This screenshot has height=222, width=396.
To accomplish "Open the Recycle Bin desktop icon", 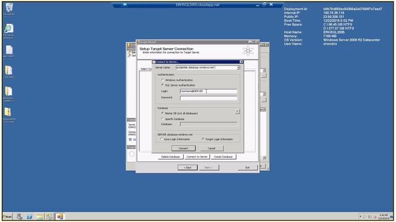I will pyautogui.click(x=9, y=9).
